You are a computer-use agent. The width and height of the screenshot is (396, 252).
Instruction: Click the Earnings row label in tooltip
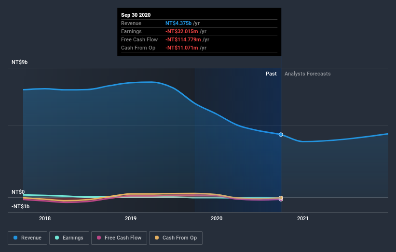click(131, 31)
